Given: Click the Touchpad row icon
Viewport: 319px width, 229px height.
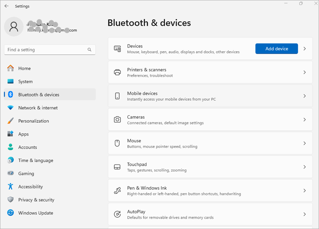Looking at the screenshot, I should pyautogui.click(x=118, y=167).
